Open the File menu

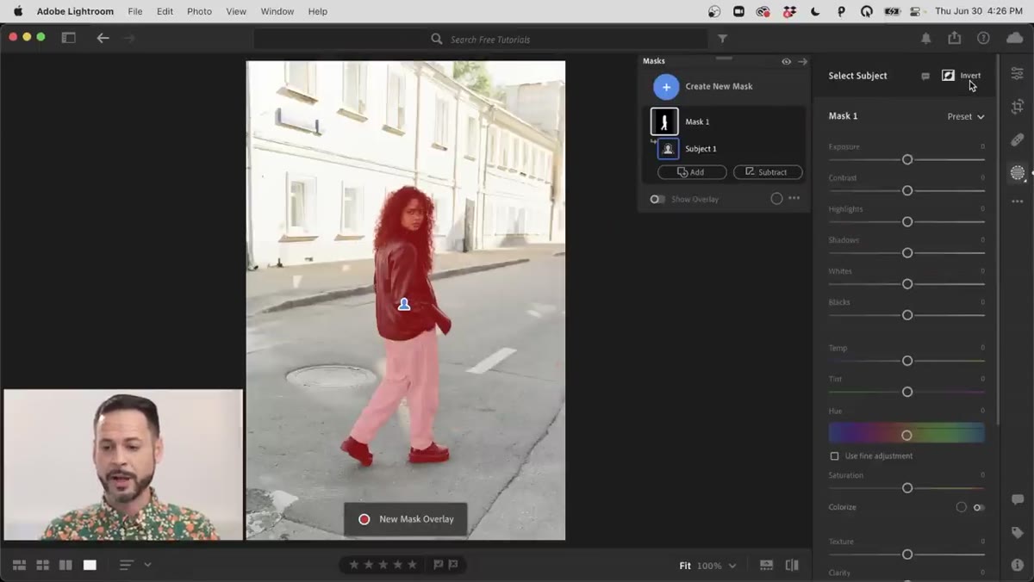tap(134, 11)
